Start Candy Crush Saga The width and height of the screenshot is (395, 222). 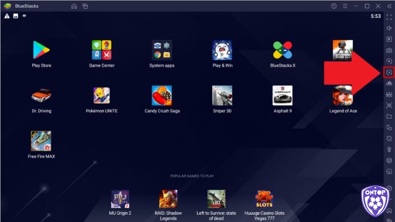162,95
